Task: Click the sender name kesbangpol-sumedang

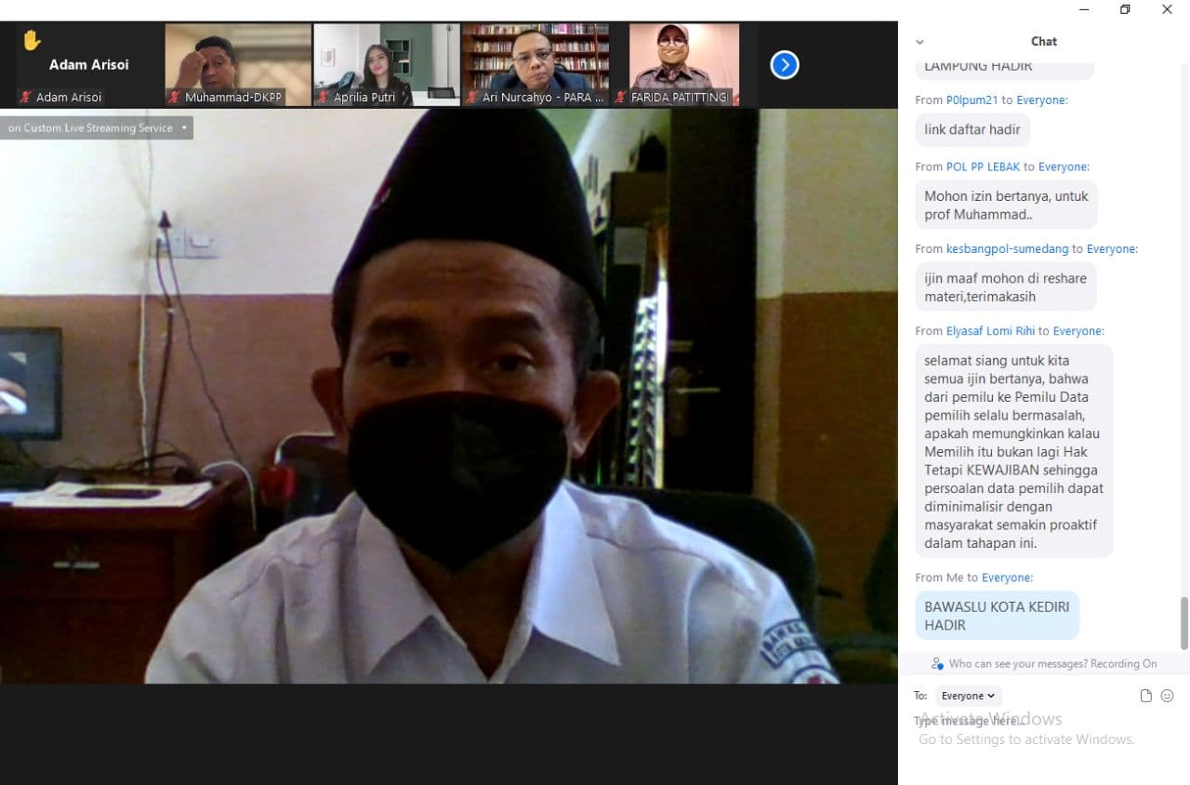Action: 1007,248
